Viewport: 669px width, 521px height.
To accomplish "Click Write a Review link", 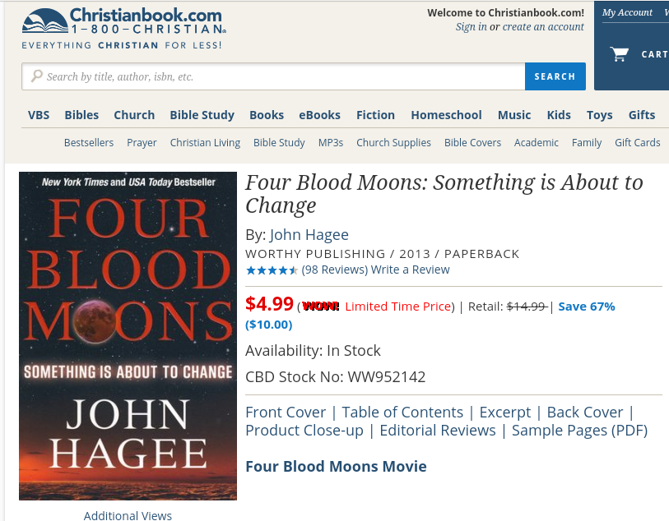I will click(x=410, y=270).
